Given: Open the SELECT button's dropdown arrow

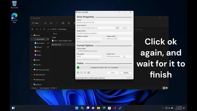Looking at the screenshot, I should pos(131,28).
